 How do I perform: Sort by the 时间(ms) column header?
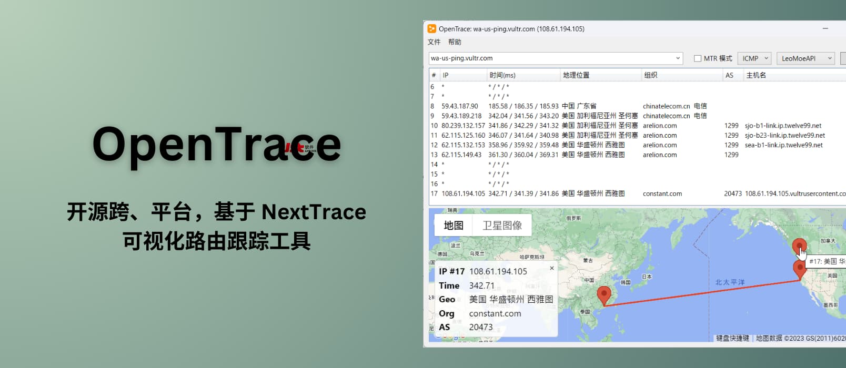click(x=502, y=75)
